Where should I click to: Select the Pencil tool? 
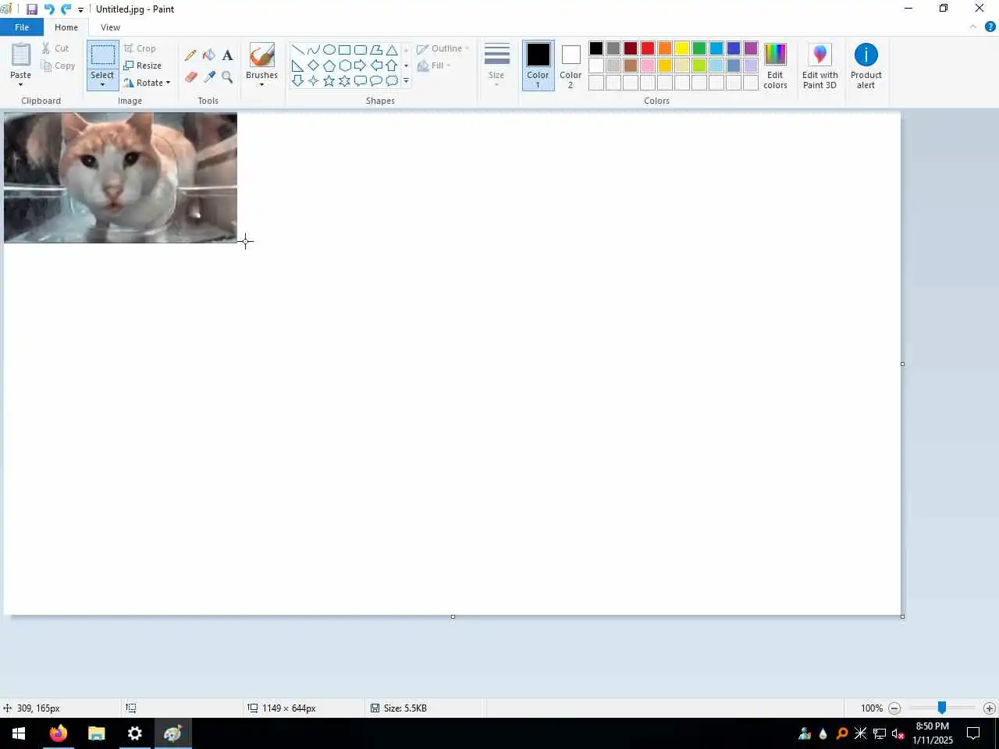pyautogui.click(x=190, y=55)
